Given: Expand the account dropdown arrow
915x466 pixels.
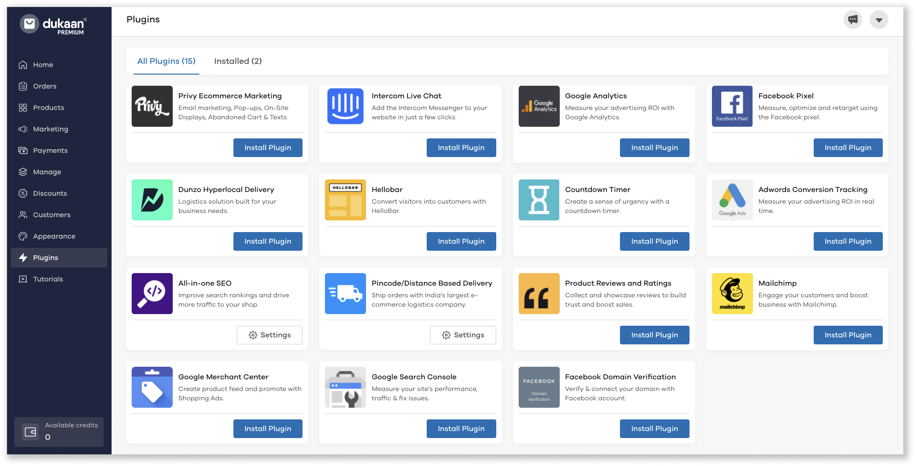Looking at the screenshot, I should click(x=879, y=20).
